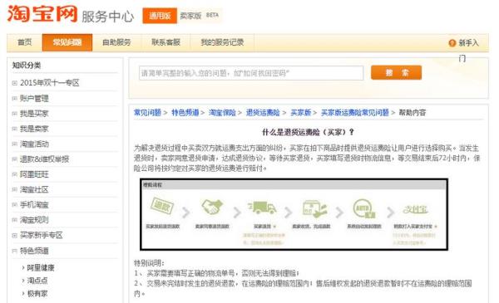Open the 联系客服 tab
Image resolution: width=499 pixels, height=303 pixels.
(166, 42)
